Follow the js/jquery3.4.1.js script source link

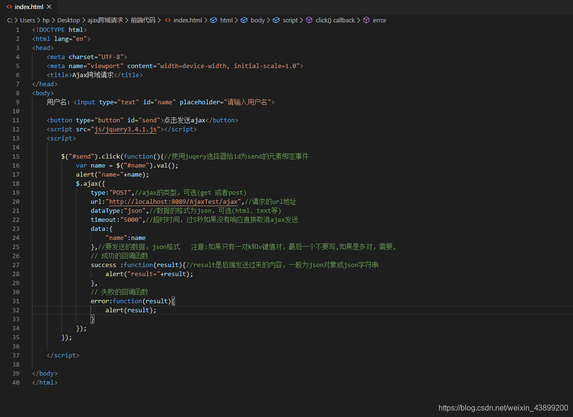tap(126, 129)
